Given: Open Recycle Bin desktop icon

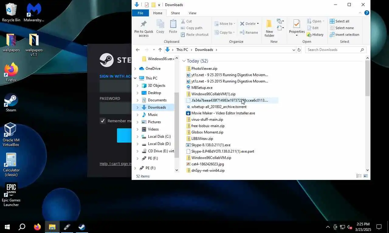Looking at the screenshot, I should coord(11,13).
